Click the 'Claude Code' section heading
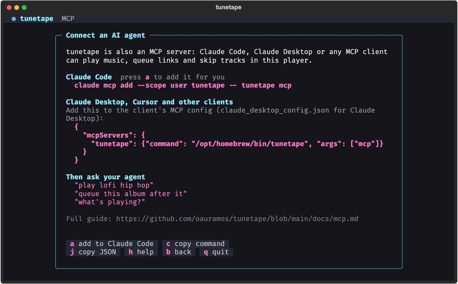Image resolution: width=458 pixels, height=284 pixels. coord(89,77)
